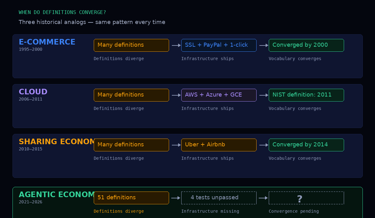
Task: Select the 'Converged by 2000' box
Action: coord(306,45)
